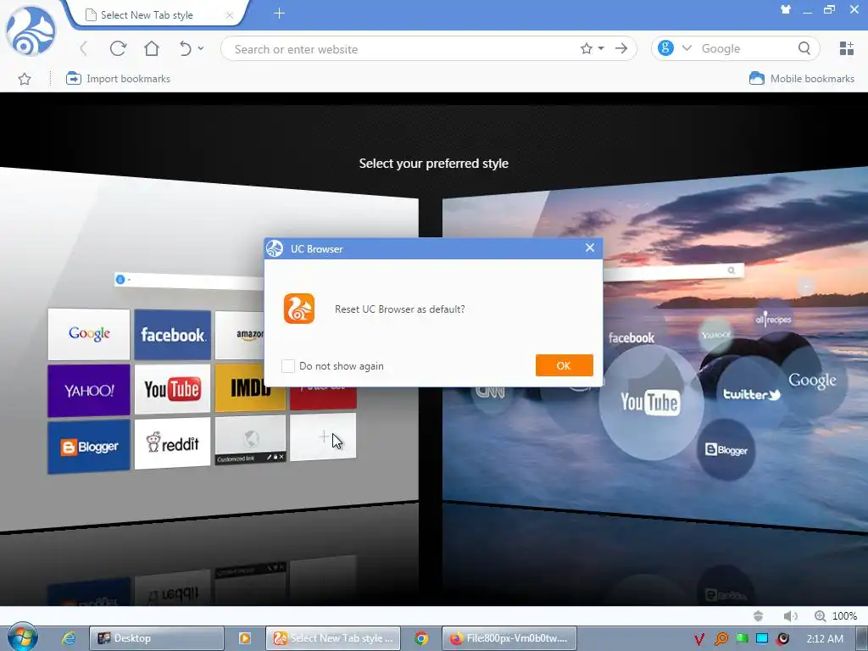Choose YouTube bubble in scenic style
Screen dimensions: 868x651
point(651,403)
